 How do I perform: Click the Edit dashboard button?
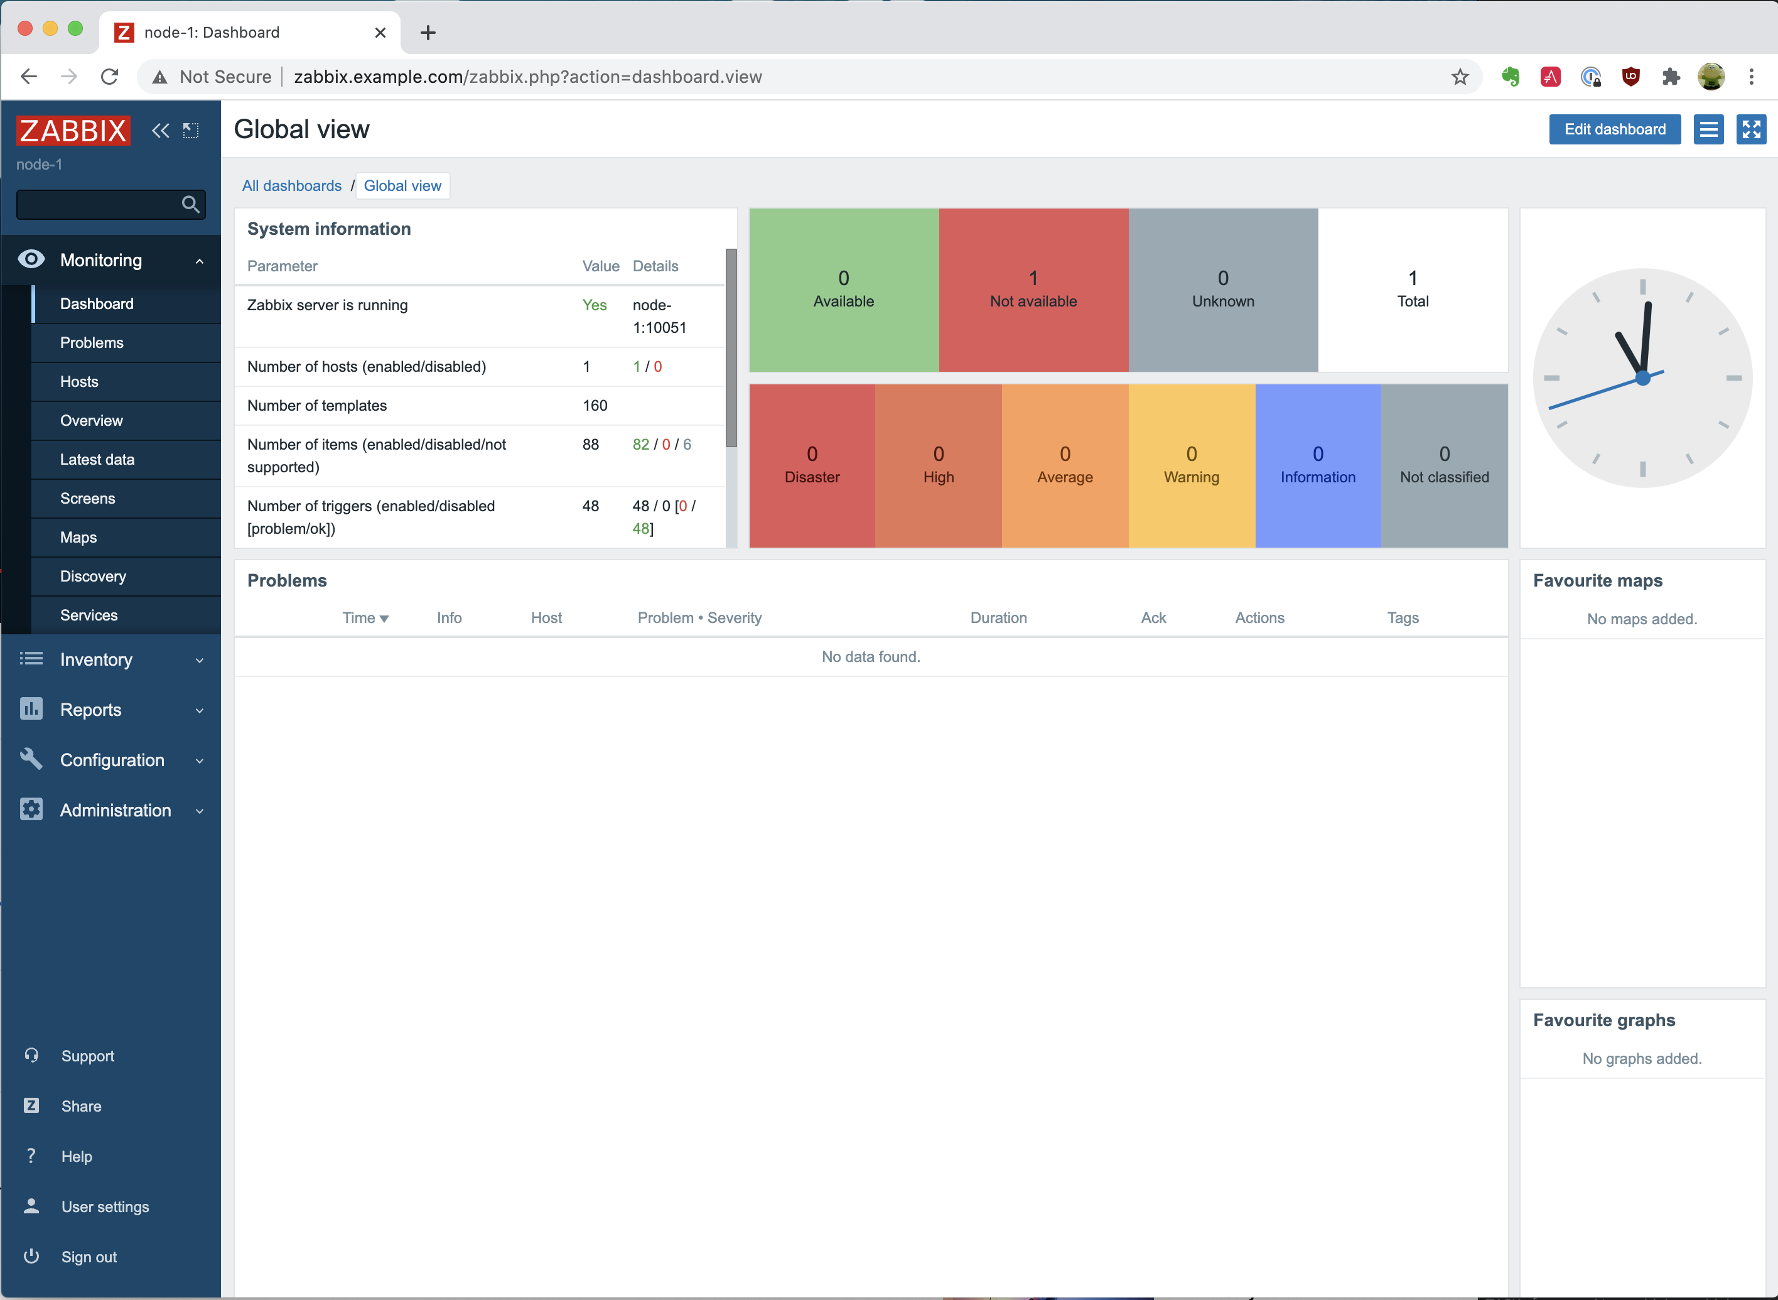[x=1614, y=130]
